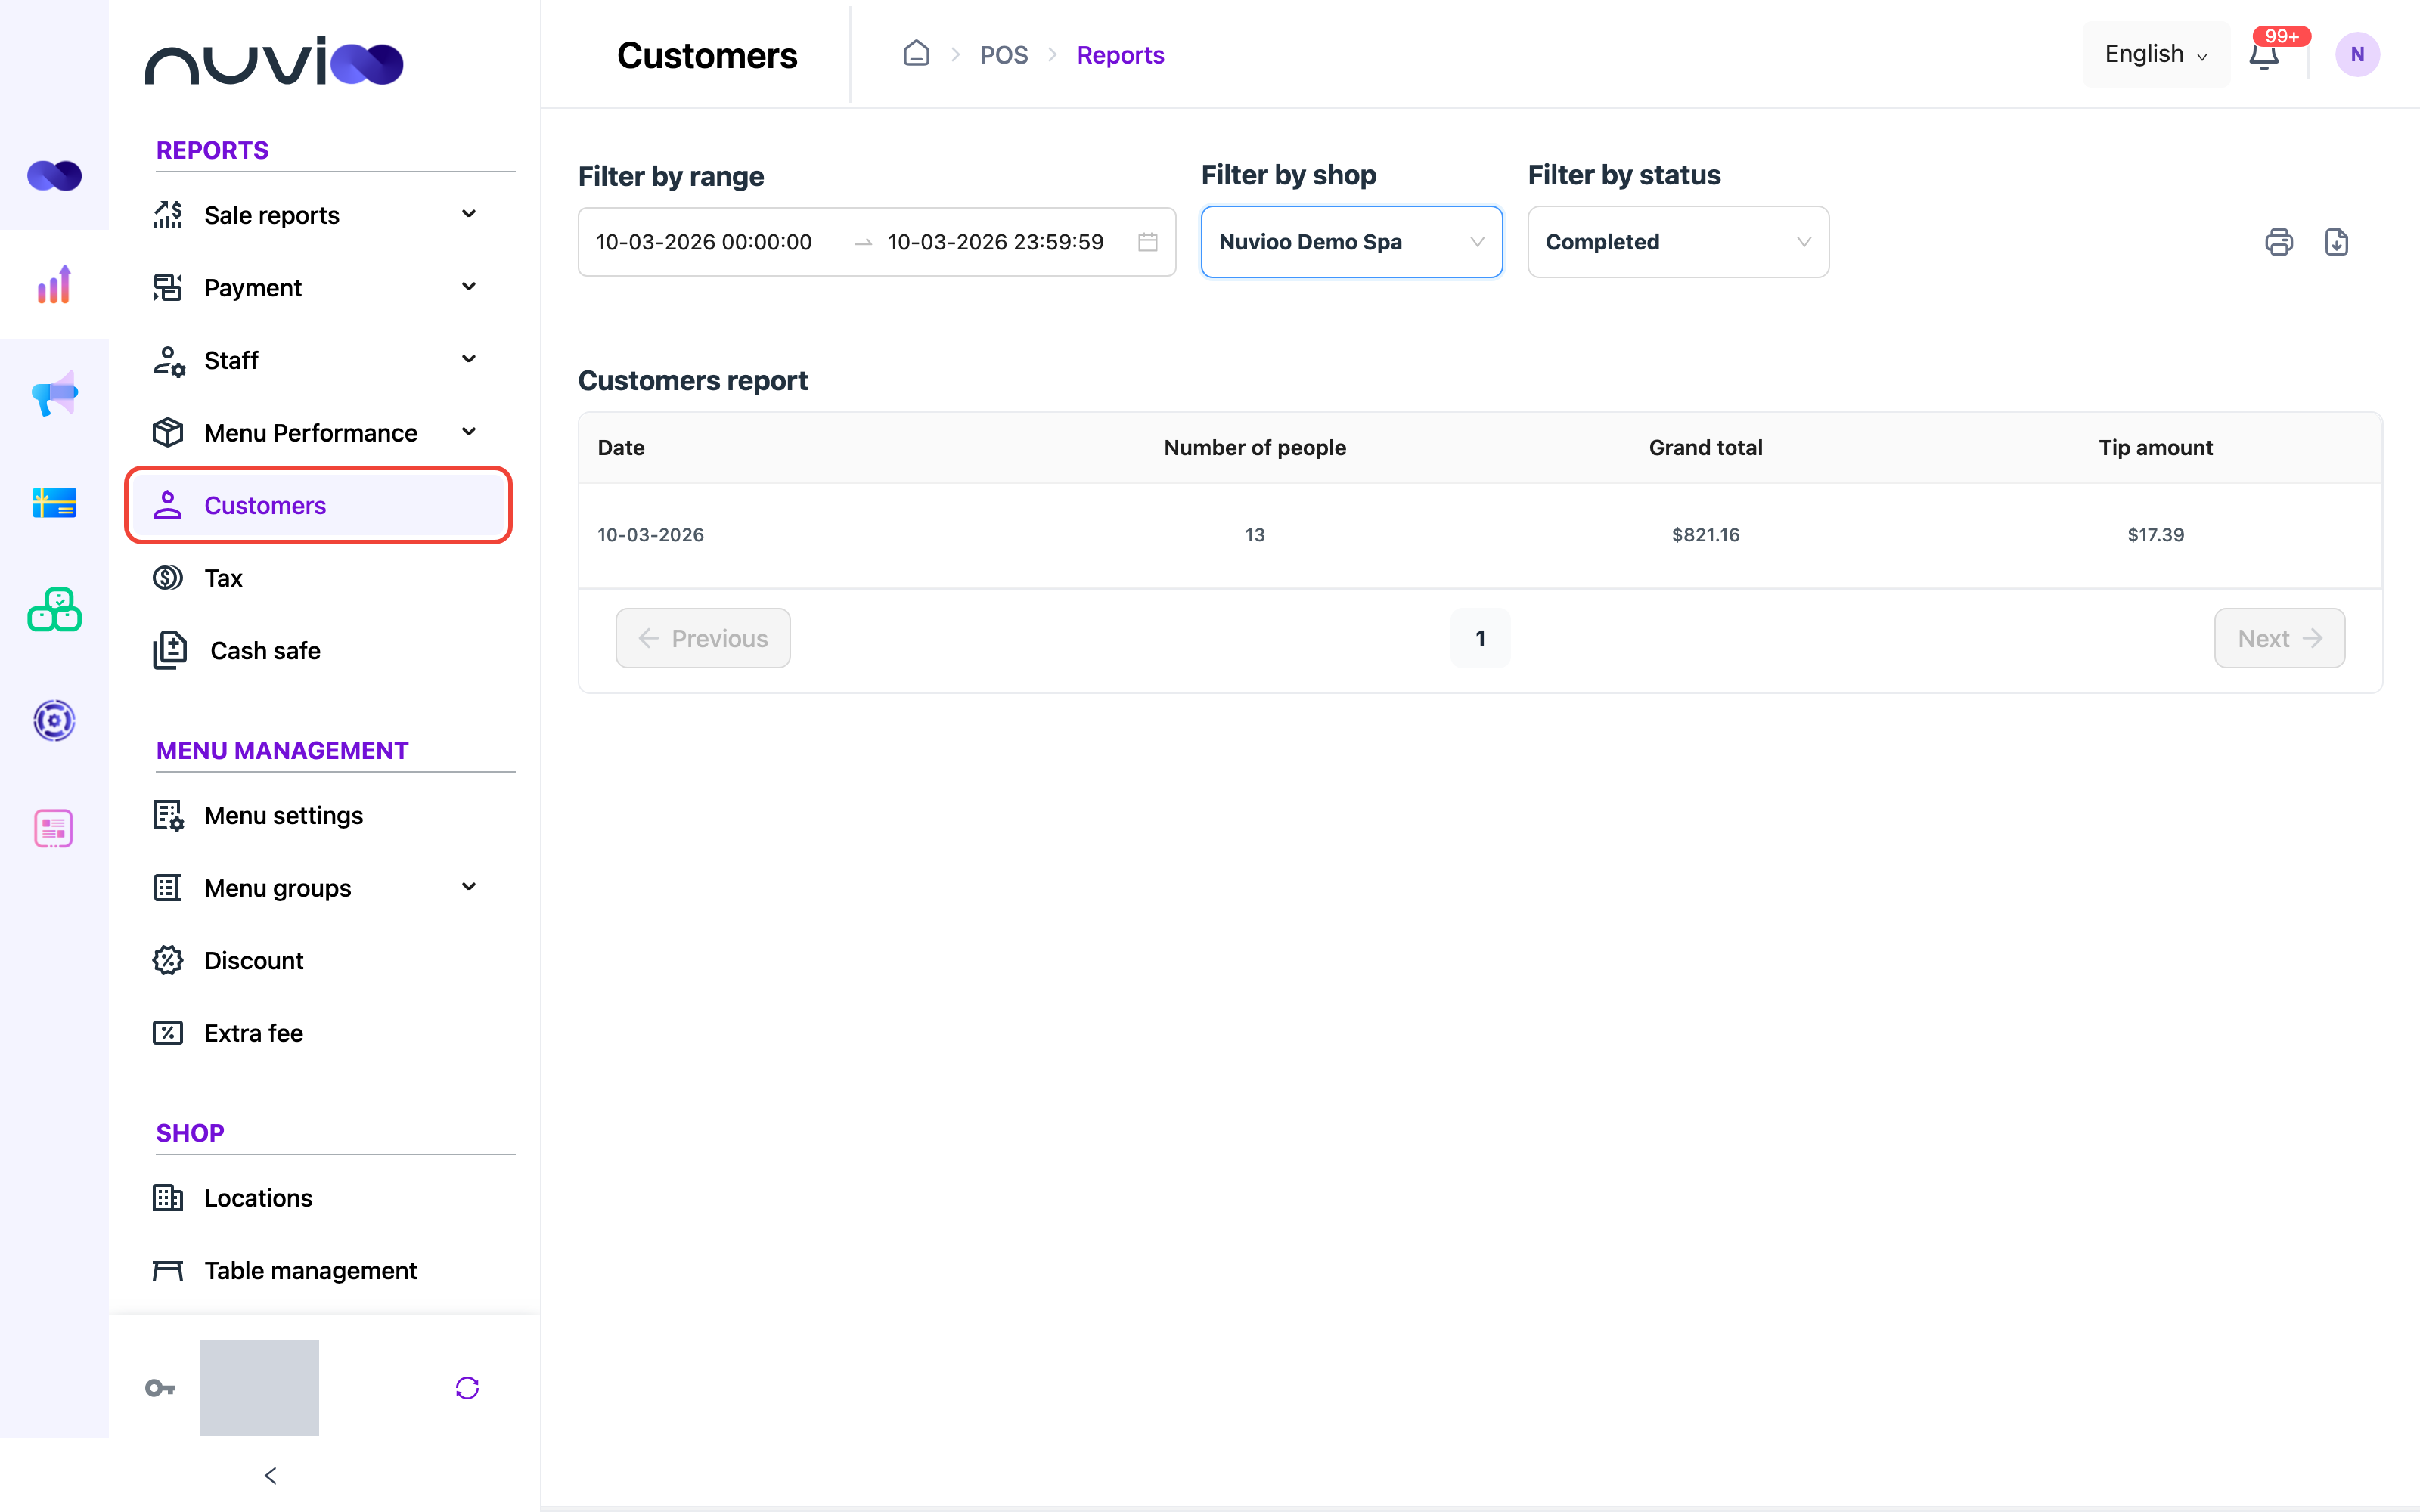Select Customers in the sidebar
Viewport: 2420px width, 1512px height.
pyautogui.click(x=318, y=505)
